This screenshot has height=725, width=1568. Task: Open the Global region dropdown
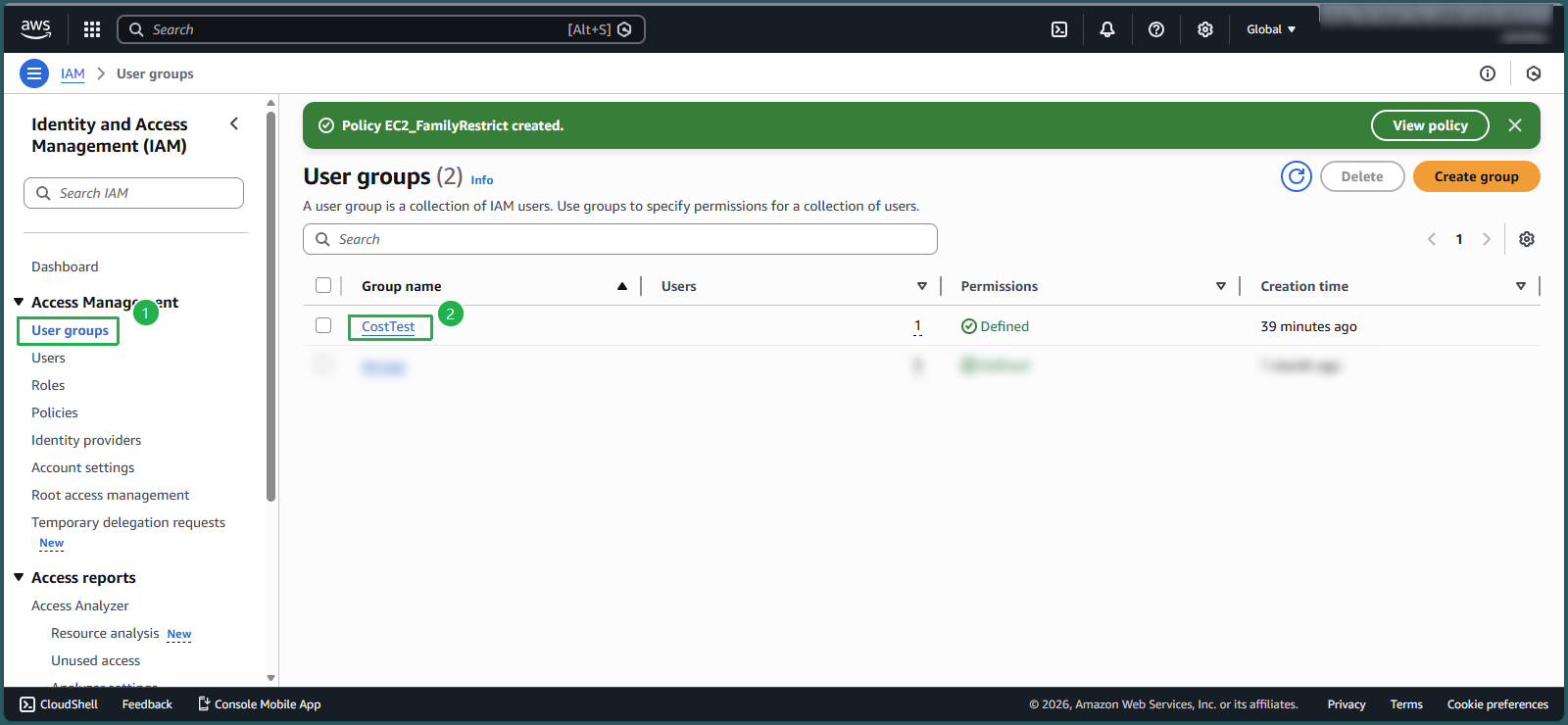[x=1270, y=29]
